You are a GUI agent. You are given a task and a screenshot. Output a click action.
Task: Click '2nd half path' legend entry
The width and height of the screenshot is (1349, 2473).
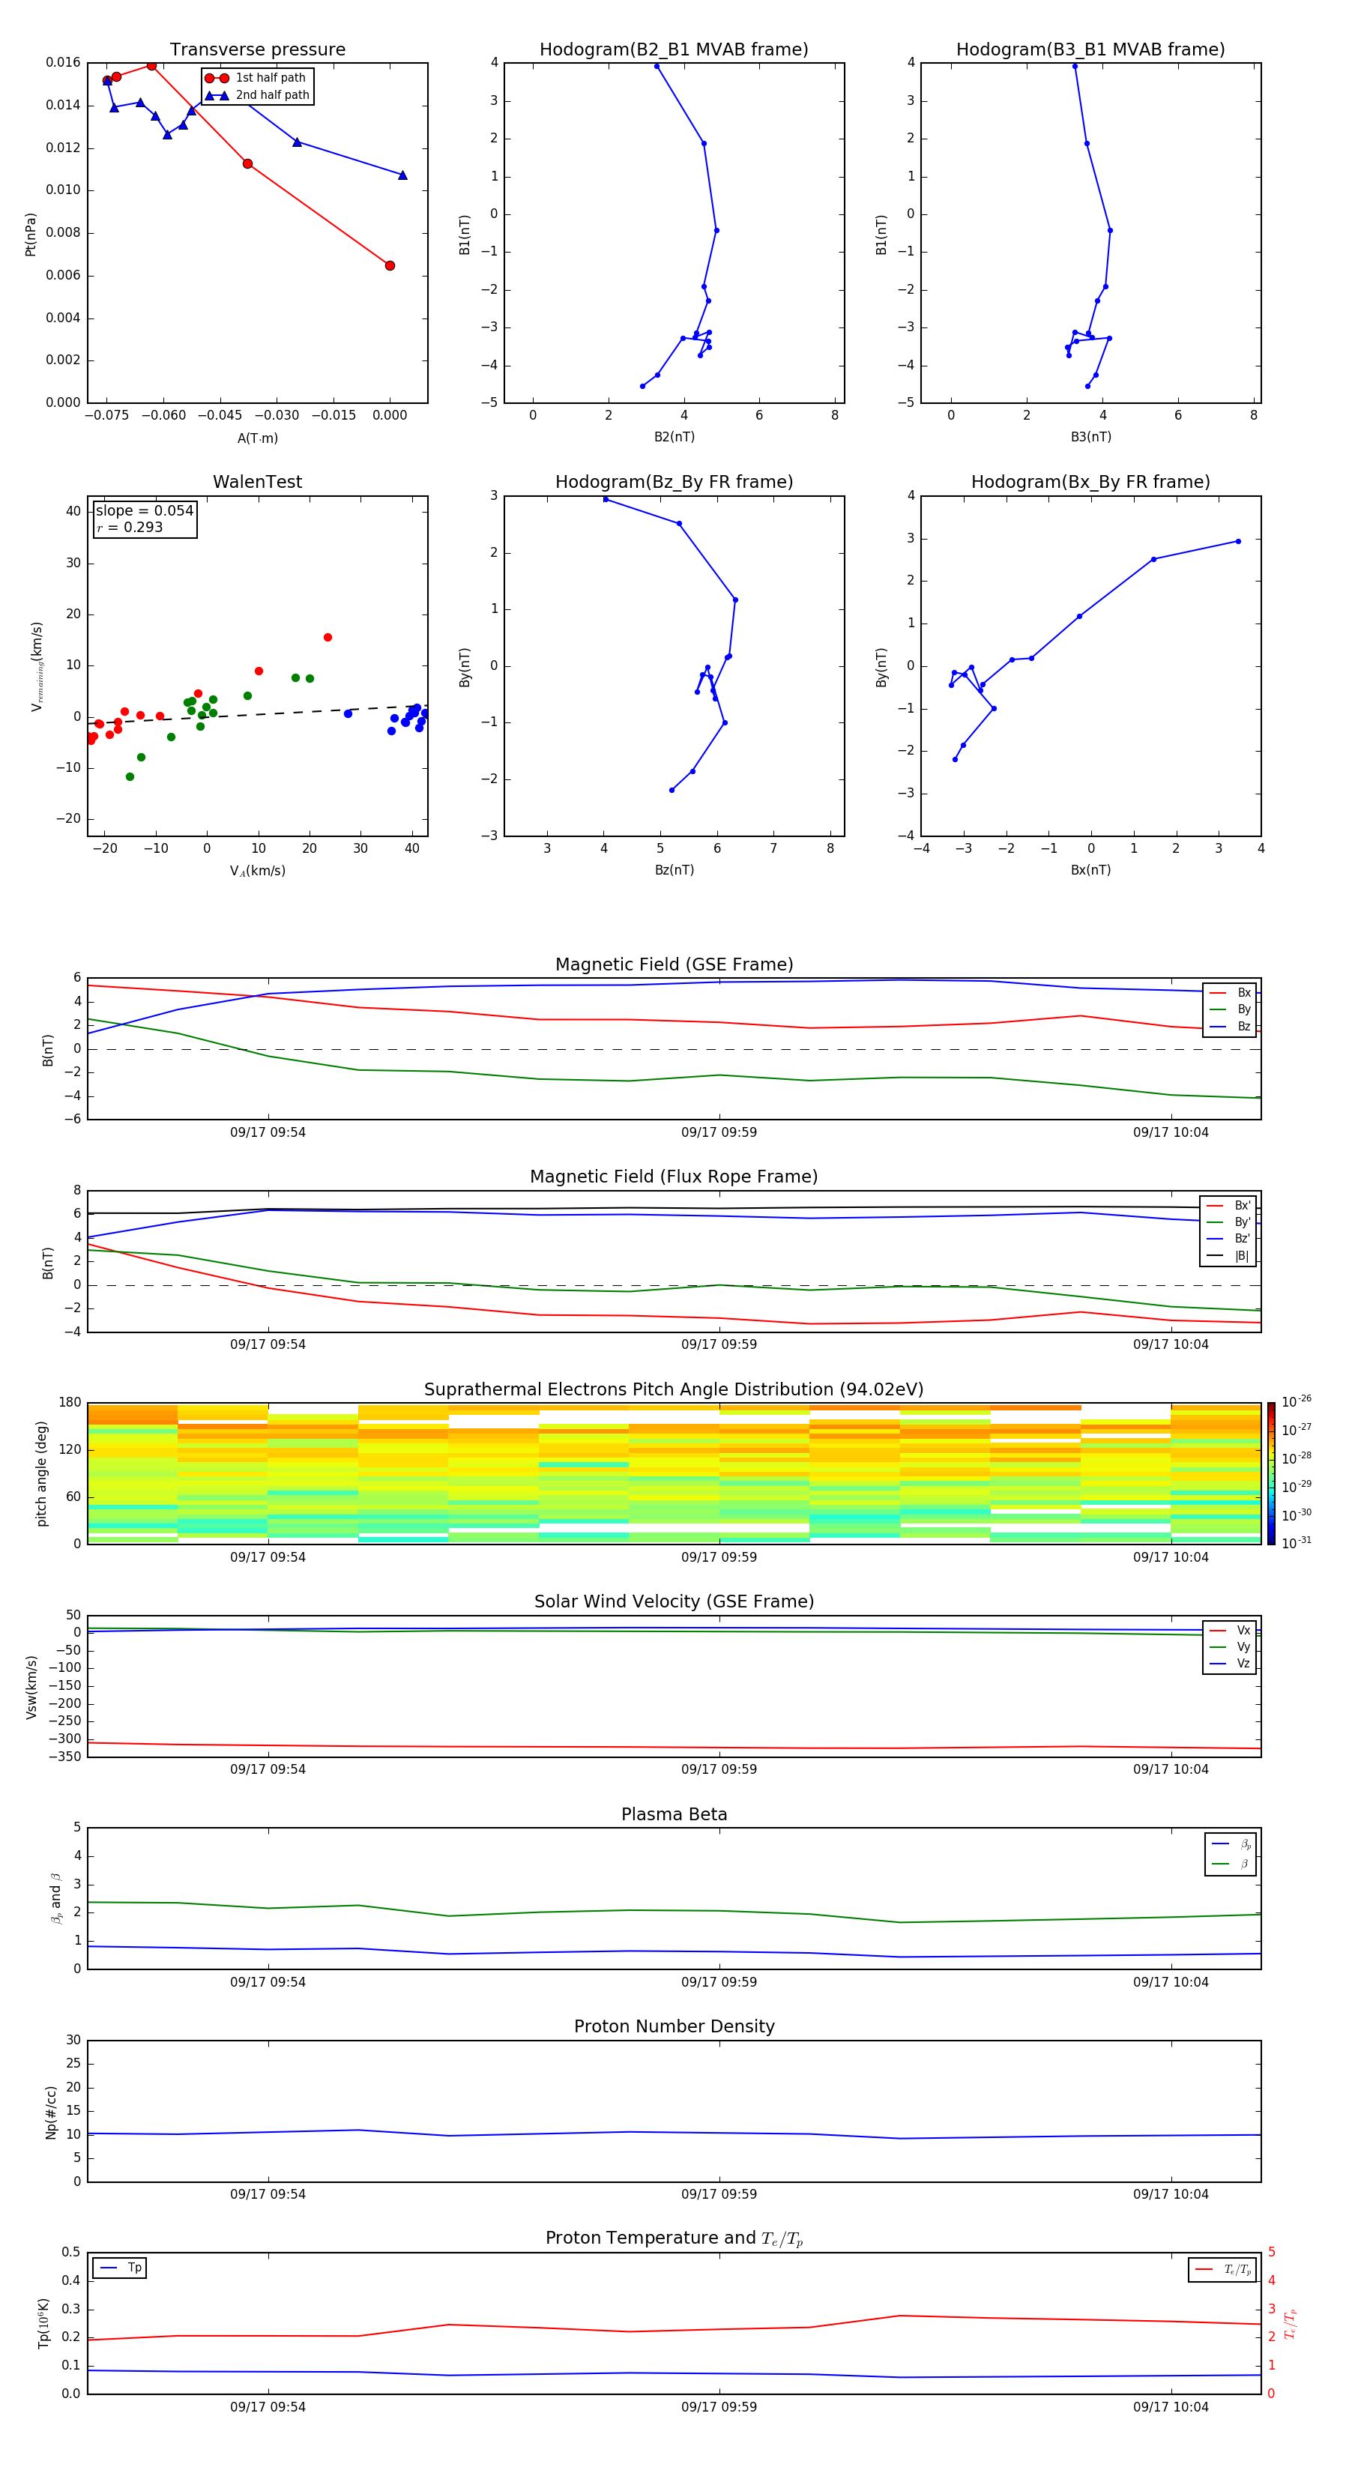tap(259, 95)
